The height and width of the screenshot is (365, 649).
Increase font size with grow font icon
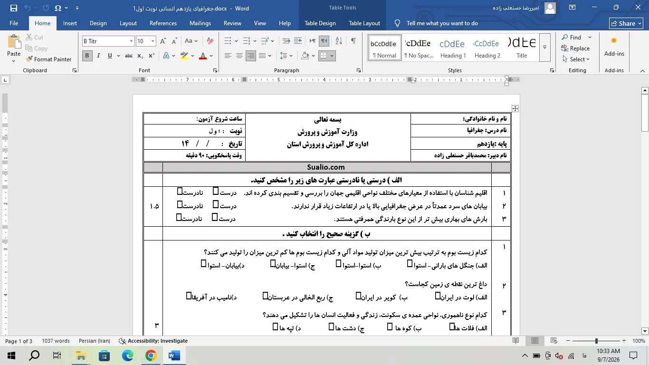pyautogui.click(x=163, y=41)
